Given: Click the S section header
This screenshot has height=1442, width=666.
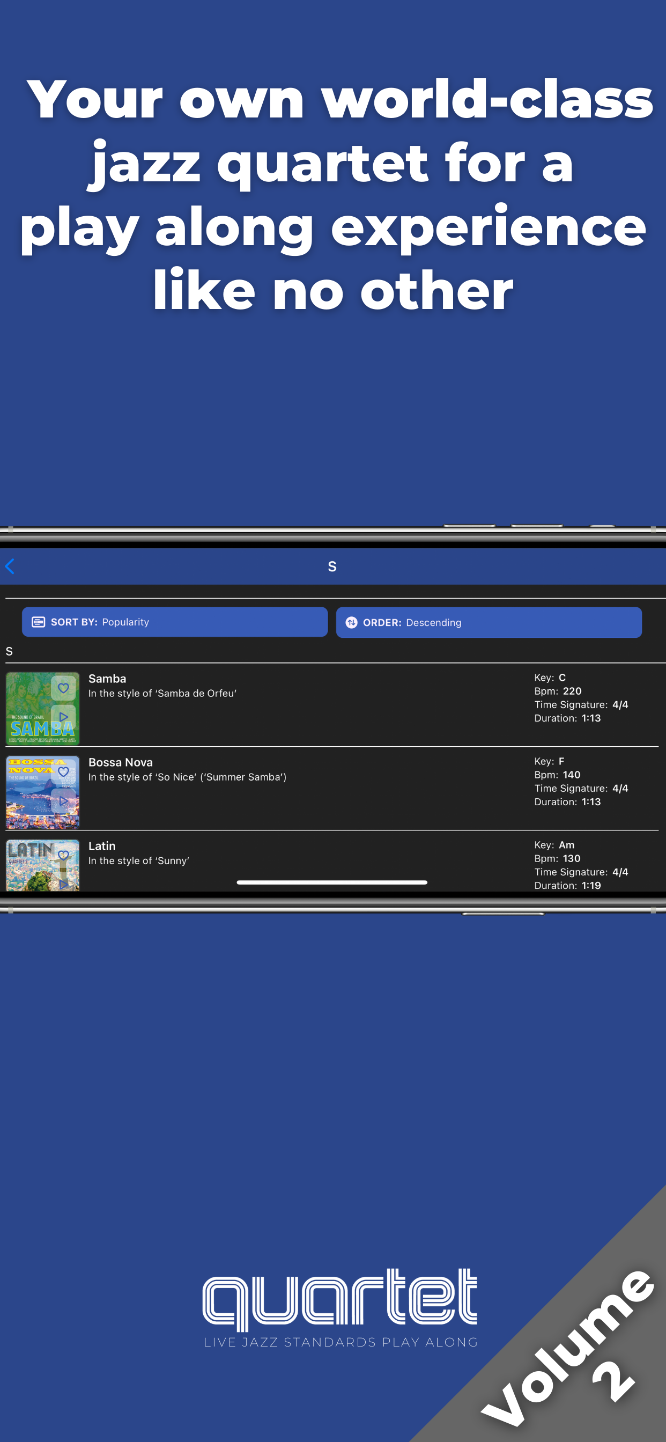Looking at the screenshot, I should coord(9,651).
